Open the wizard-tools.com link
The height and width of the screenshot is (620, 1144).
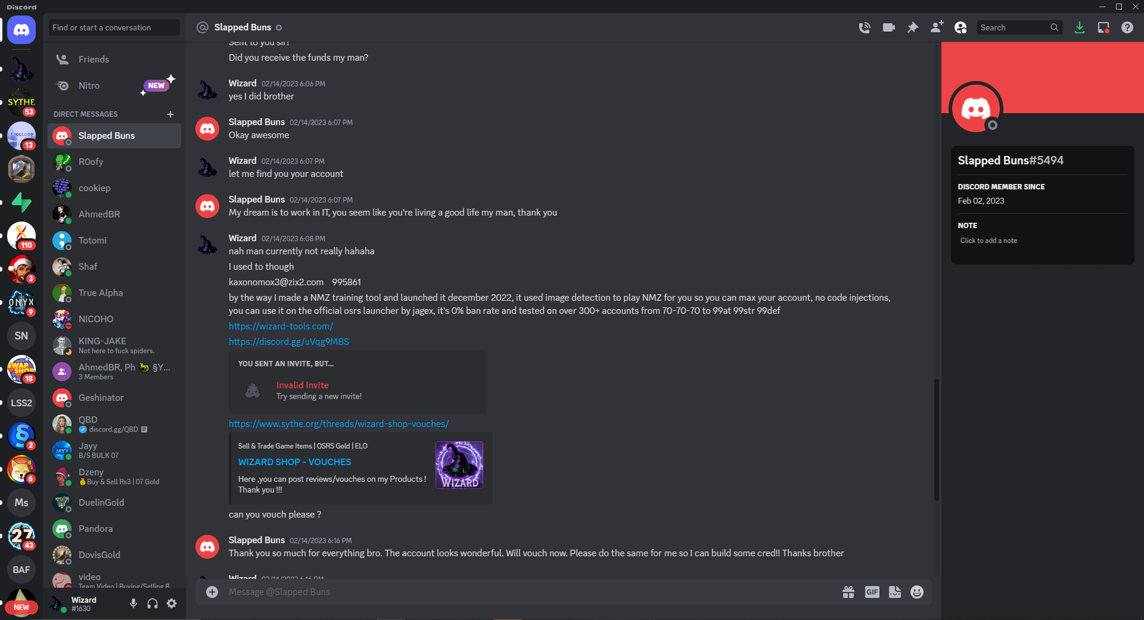pyautogui.click(x=281, y=326)
